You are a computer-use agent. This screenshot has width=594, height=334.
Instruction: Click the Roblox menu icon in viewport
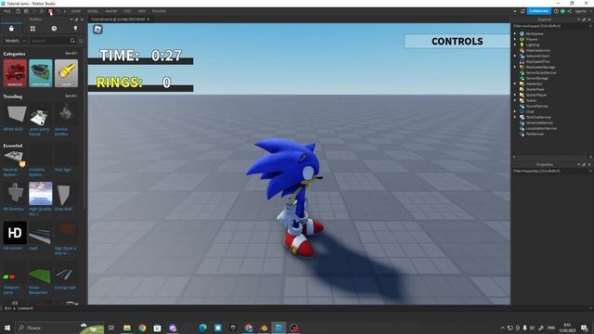(97, 29)
